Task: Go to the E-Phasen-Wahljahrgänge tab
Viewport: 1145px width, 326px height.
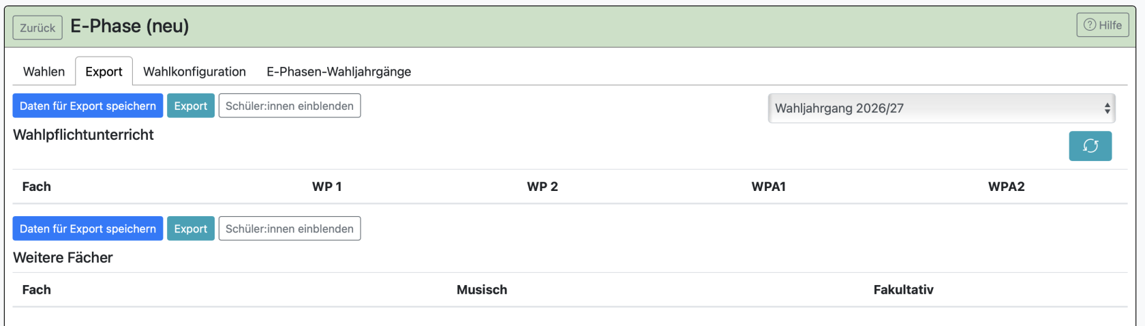Action: pos(339,72)
